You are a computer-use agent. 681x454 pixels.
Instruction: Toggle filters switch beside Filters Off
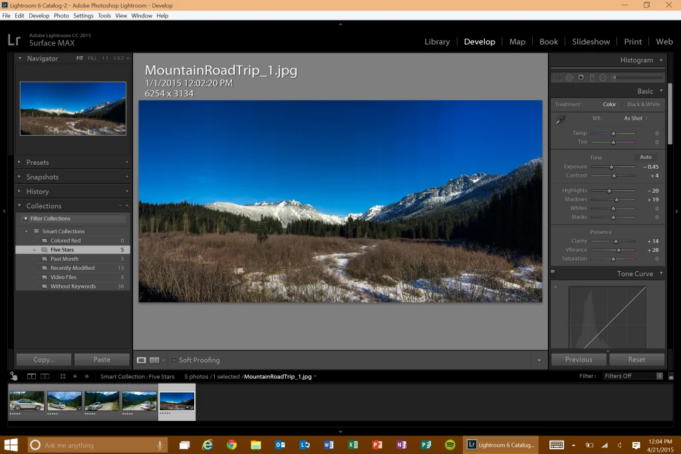tap(670, 376)
